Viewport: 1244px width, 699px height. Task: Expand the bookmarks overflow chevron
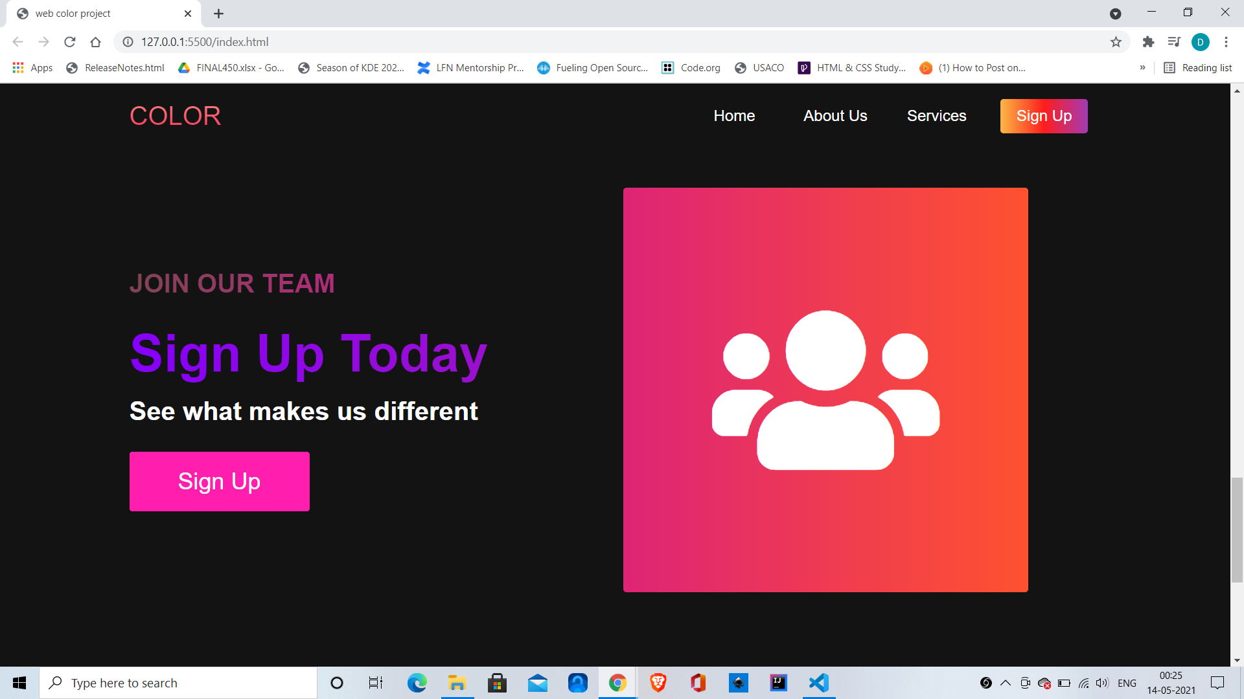click(1143, 67)
